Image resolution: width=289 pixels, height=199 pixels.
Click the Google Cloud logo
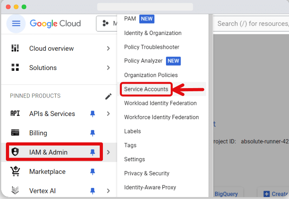(55, 24)
